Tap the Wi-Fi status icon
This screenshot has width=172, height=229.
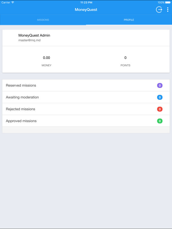coord(13,2)
